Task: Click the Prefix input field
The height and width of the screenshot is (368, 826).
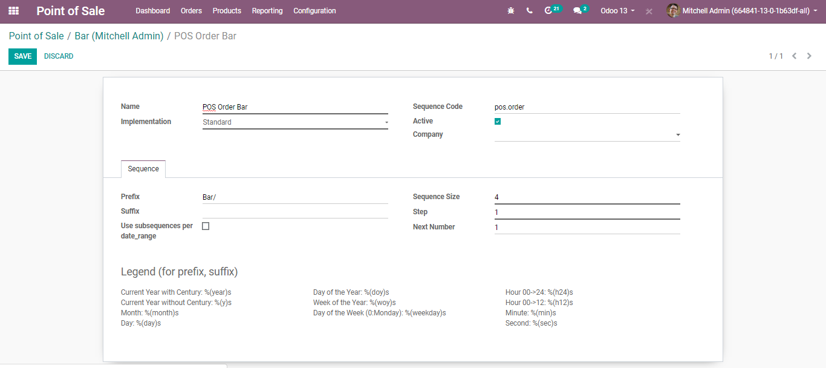Action: click(295, 197)
